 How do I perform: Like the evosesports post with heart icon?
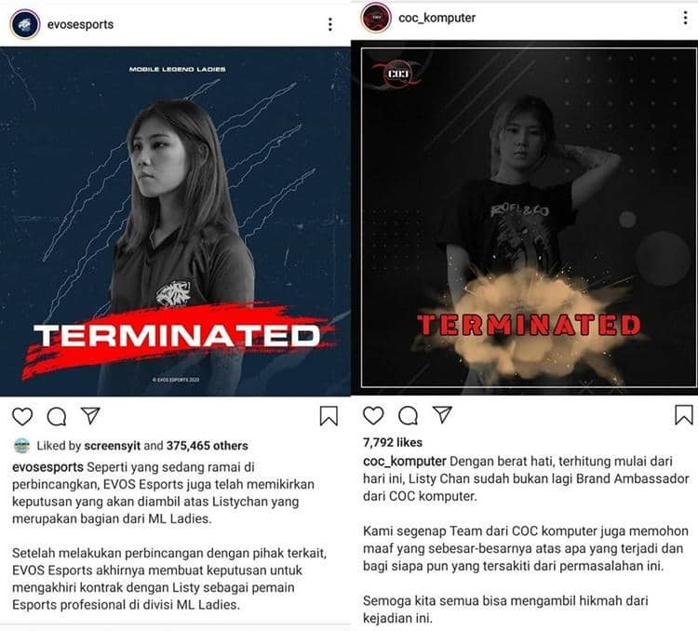click(x=22, y=417)
